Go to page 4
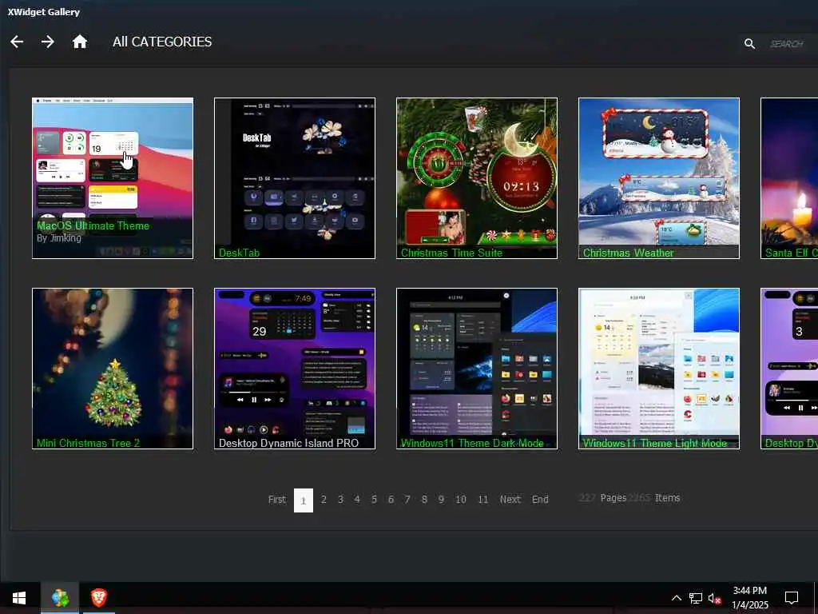Screen dimensions: 818x614 click(x=357, y=500)
